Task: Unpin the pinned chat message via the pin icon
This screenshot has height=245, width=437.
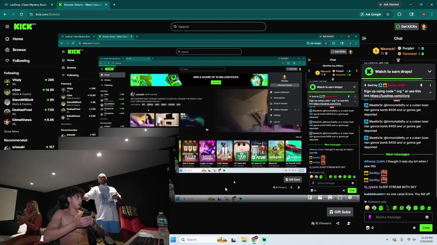Action: [x=421, y=85]
